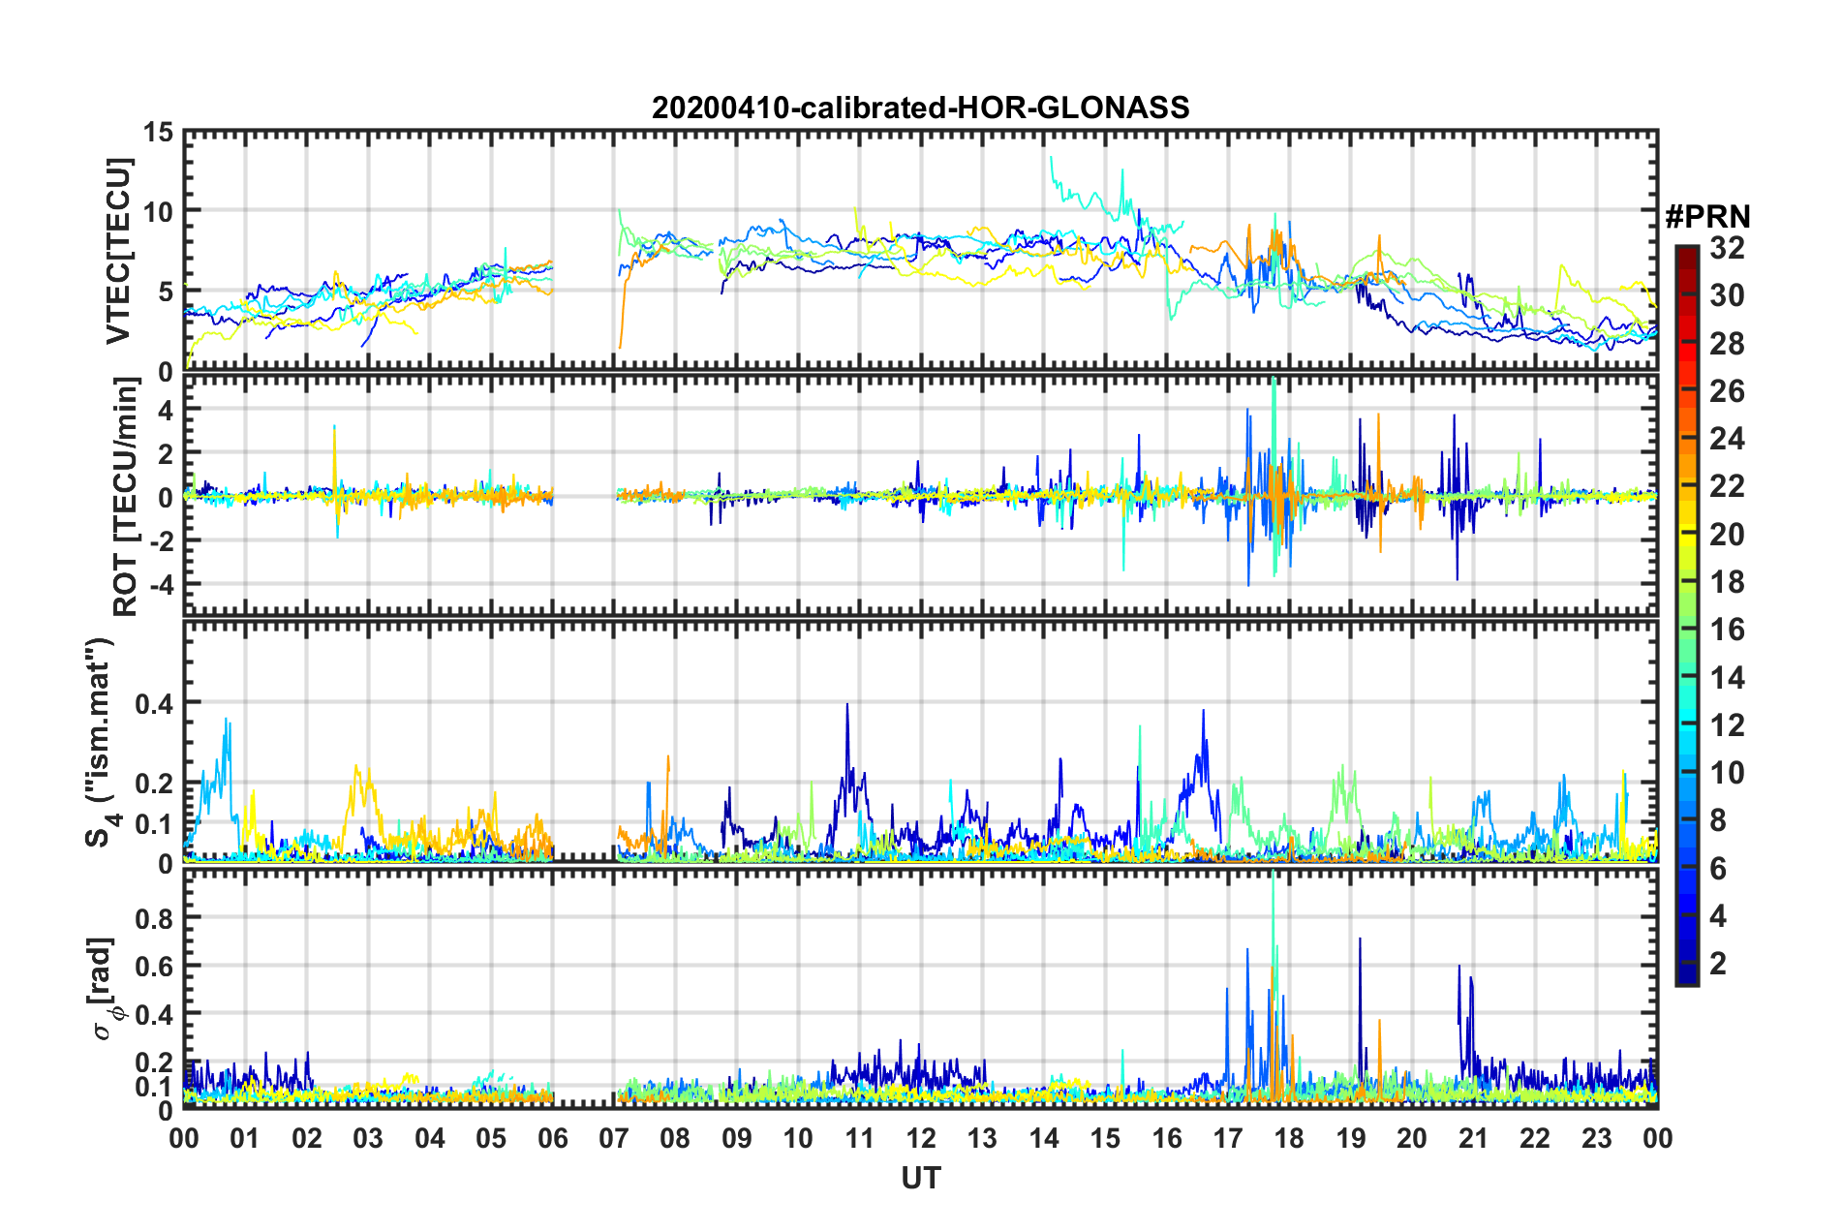Image resolution: width=1842 pixels, height=1232 pixels.
Task: Click the 12 tick label on UT axis
Action: coord(920,1138)
